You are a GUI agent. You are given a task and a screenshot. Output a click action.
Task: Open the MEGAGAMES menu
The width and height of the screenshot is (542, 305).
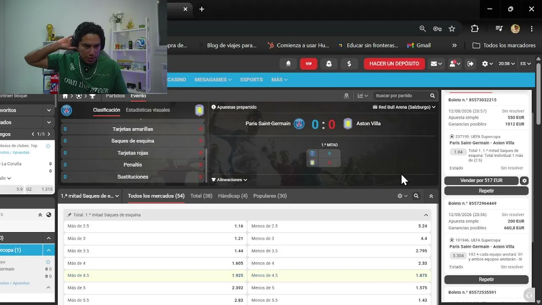tap(213, 80)
